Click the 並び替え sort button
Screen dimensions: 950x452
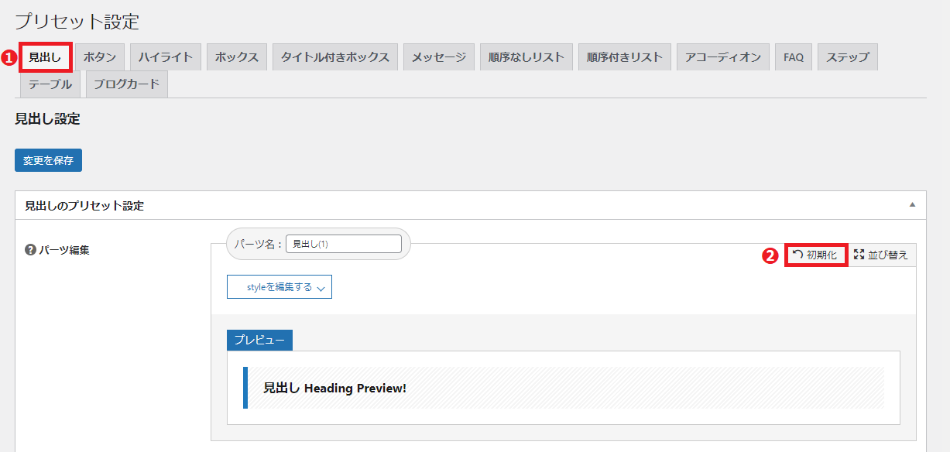tap(881, 255)
